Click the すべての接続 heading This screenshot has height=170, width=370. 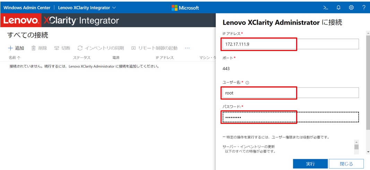[28, 35]
